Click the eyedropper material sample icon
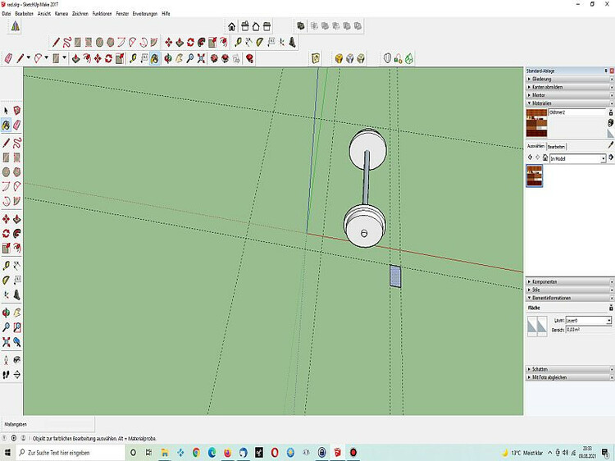This screenshot has height=461, width=615. click(x=610, y=145)
